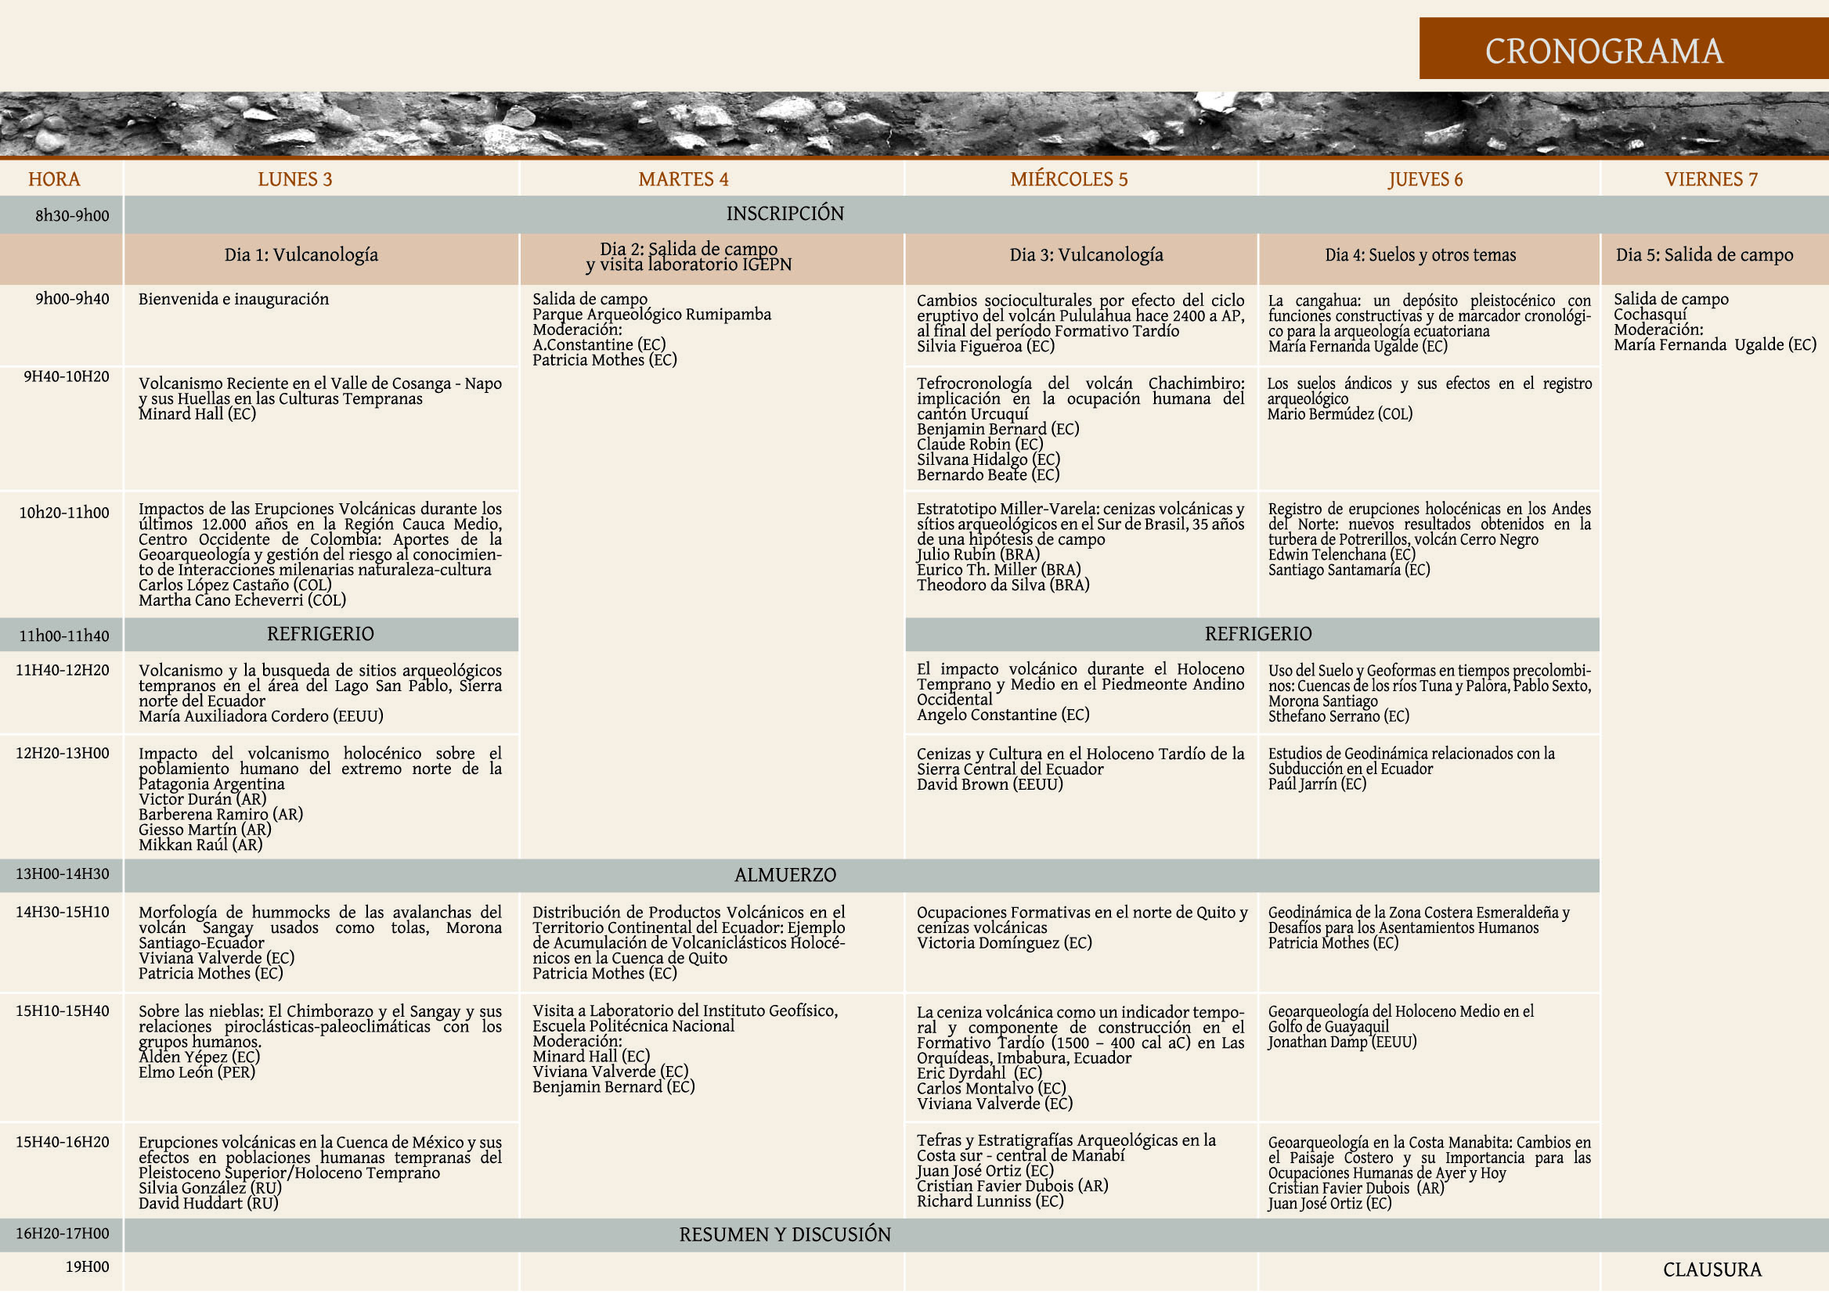Click 'Jonathan Damp (EEUU)' speaker name
This screenshot has width=1829, height=1293.
tap(1342, 1043)
